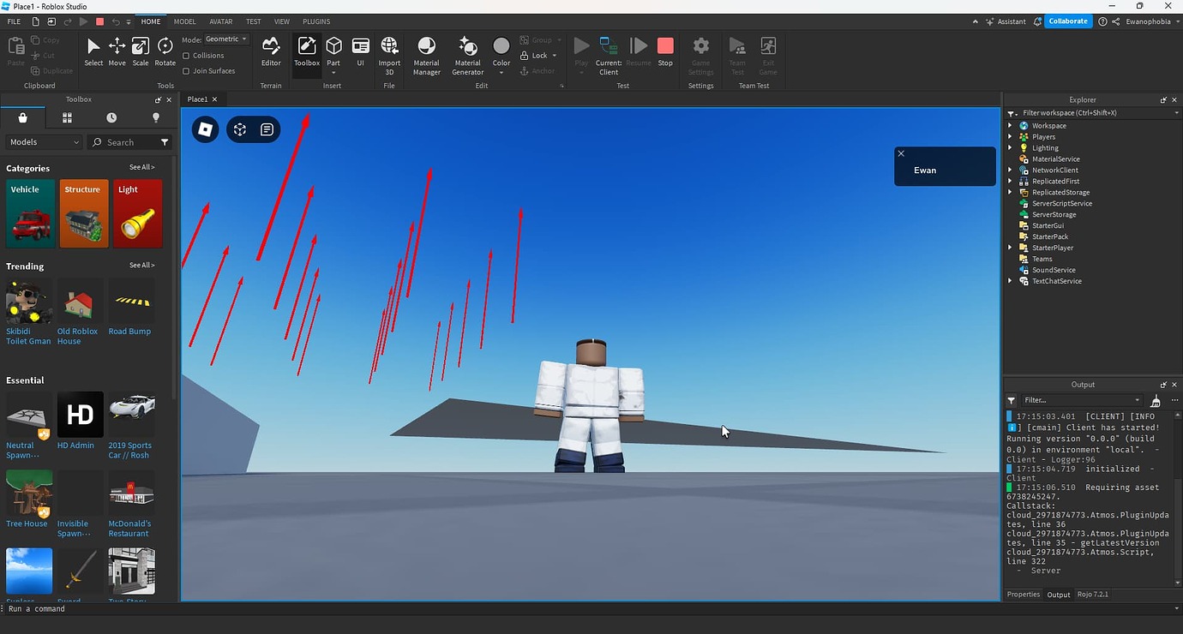Expand the Workspace tree item
1183x634 pixels.
pyautogui.click(x=1011, y=126)
